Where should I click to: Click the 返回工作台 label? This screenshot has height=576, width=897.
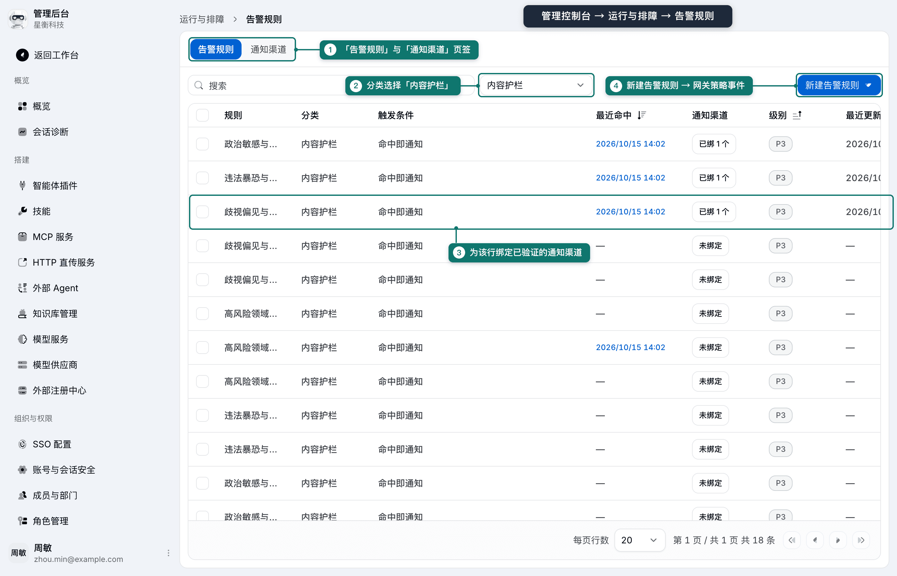click(x=56, y=55)
